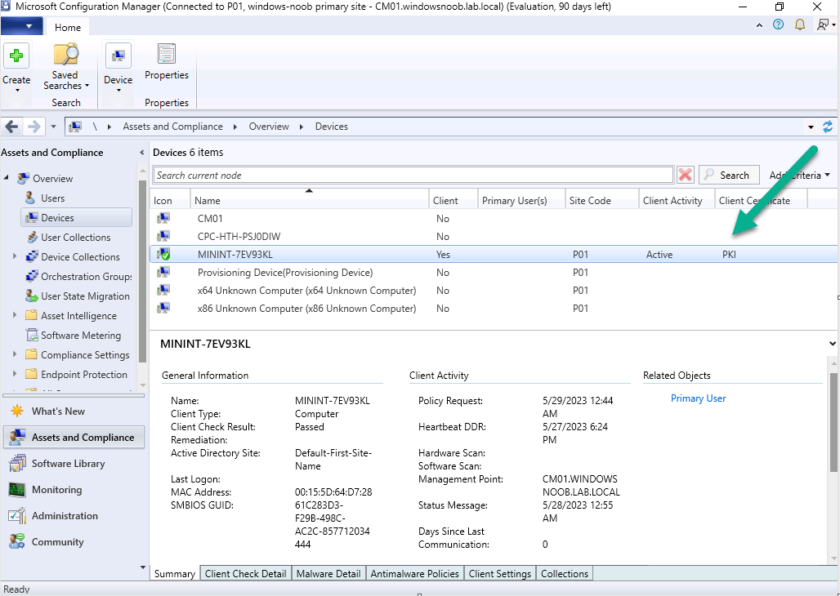Select Orchestration Groups node

pyautogui.click(x=87, y=277)
